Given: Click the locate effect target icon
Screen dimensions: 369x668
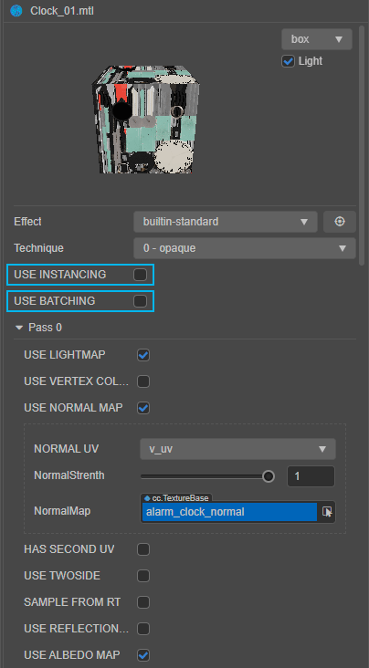Looking at the screenshot, I should (340, 222).
